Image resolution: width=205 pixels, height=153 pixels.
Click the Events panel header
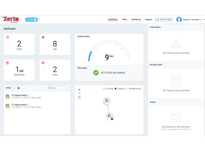click(176, 102)
